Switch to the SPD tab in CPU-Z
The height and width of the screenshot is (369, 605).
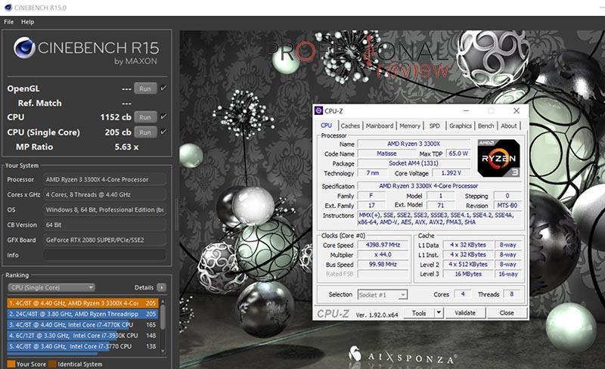(434, 126)
